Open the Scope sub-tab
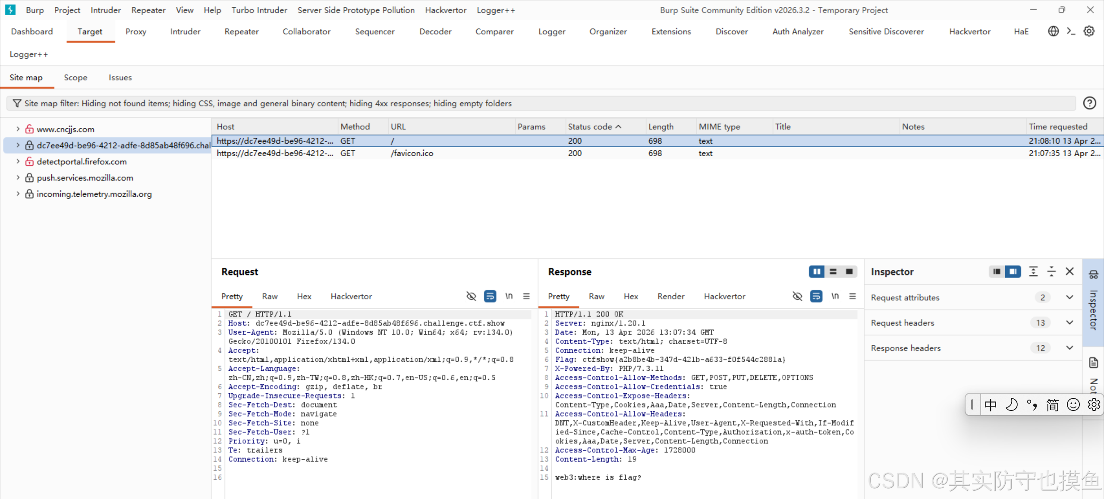Screen dimensions: 1104x499 coord(75,78)
